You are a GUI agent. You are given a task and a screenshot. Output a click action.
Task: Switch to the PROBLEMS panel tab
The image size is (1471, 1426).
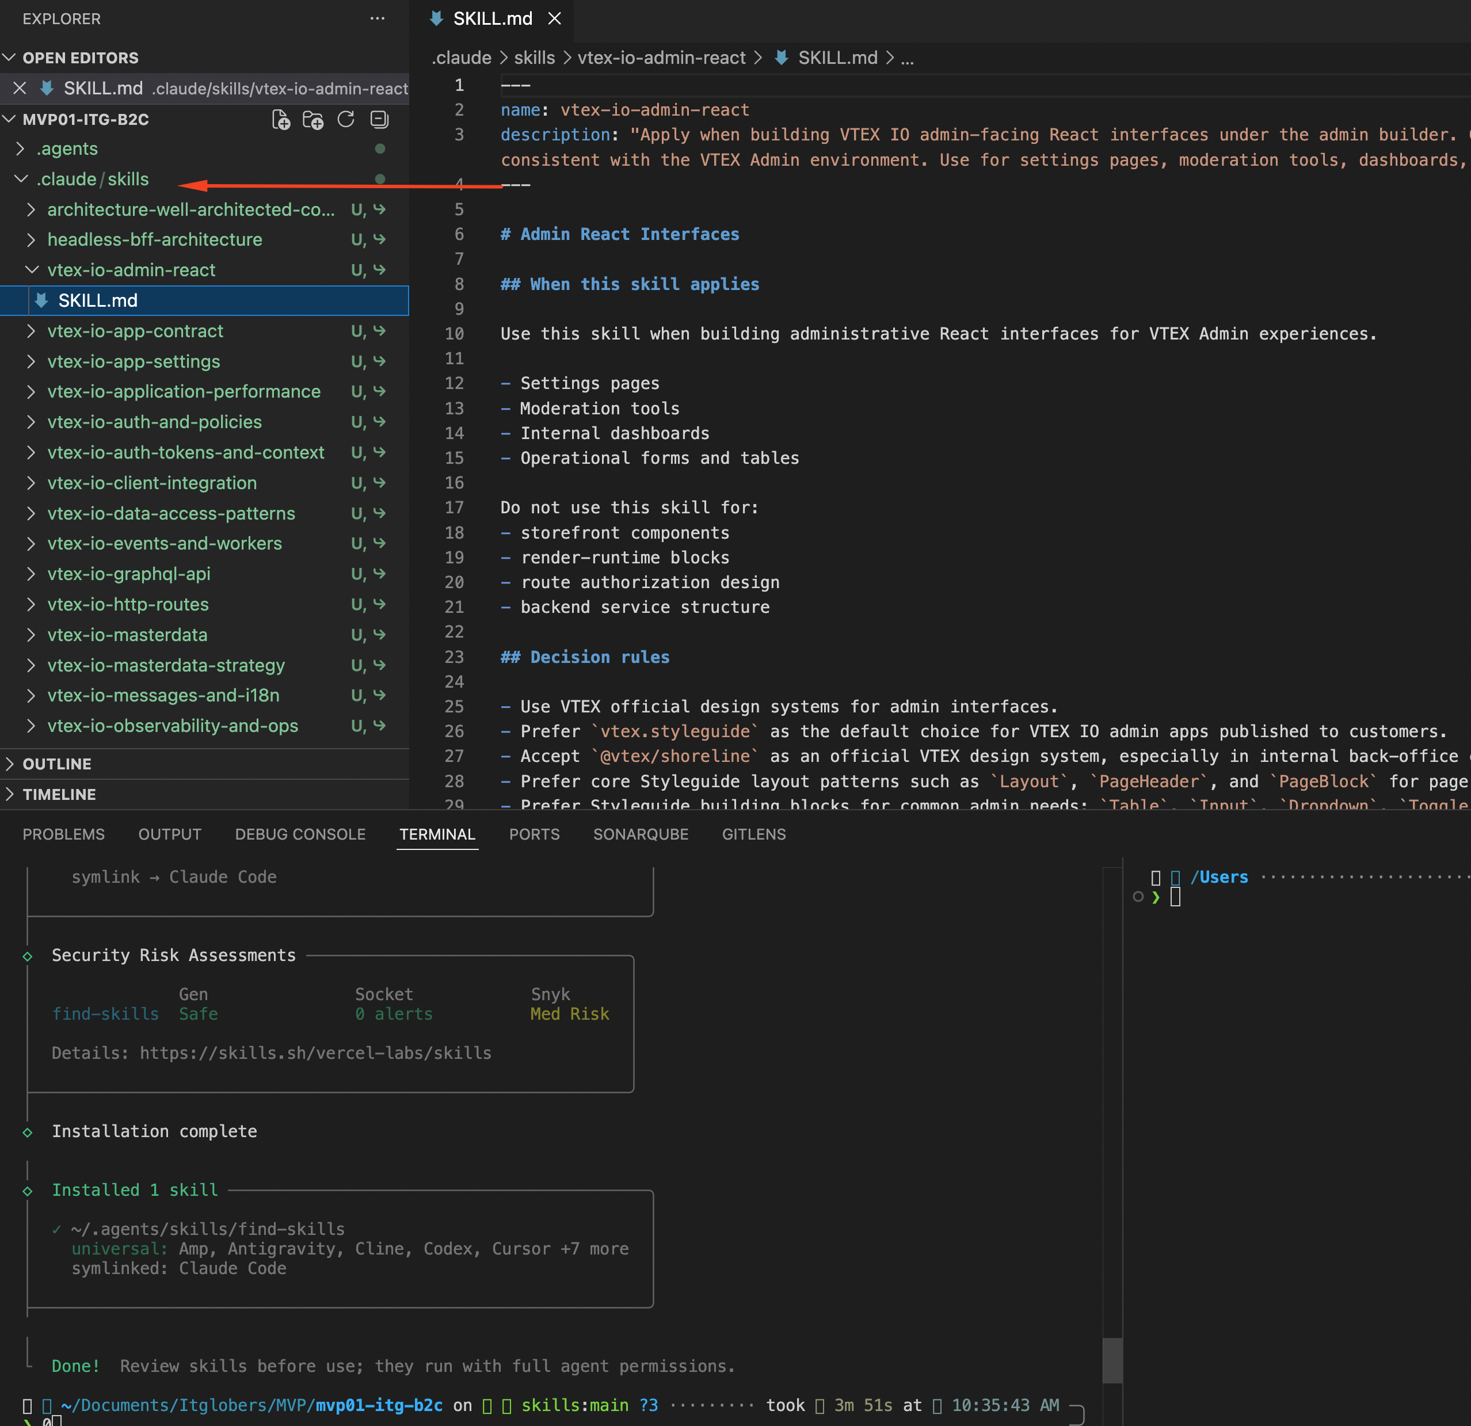pyautogui.click(x=64, y=834)
